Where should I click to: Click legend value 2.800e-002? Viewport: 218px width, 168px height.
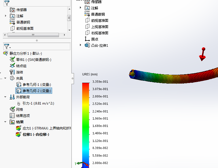[100, 163]
